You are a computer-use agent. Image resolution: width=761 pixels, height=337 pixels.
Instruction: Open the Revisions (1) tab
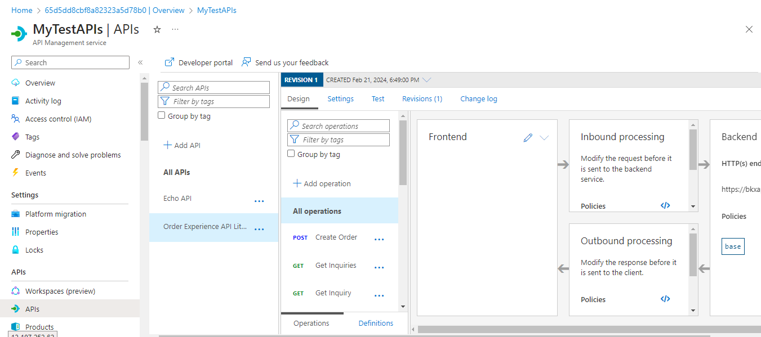(422, 98)
